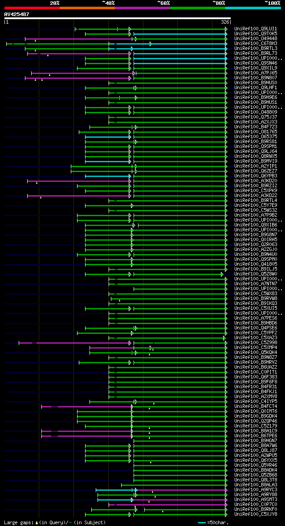
Task: Select hit UniRef100_Q4PSE6
Action: (x=256, y=328)
